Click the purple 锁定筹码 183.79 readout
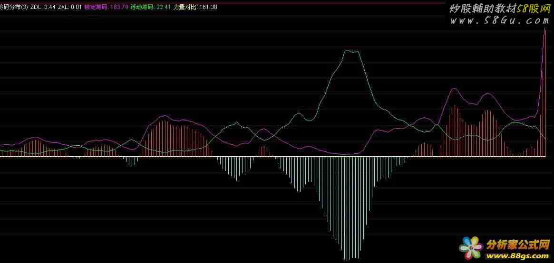The height and width of the screenshot is (263, 554). (x=107, y=7)
